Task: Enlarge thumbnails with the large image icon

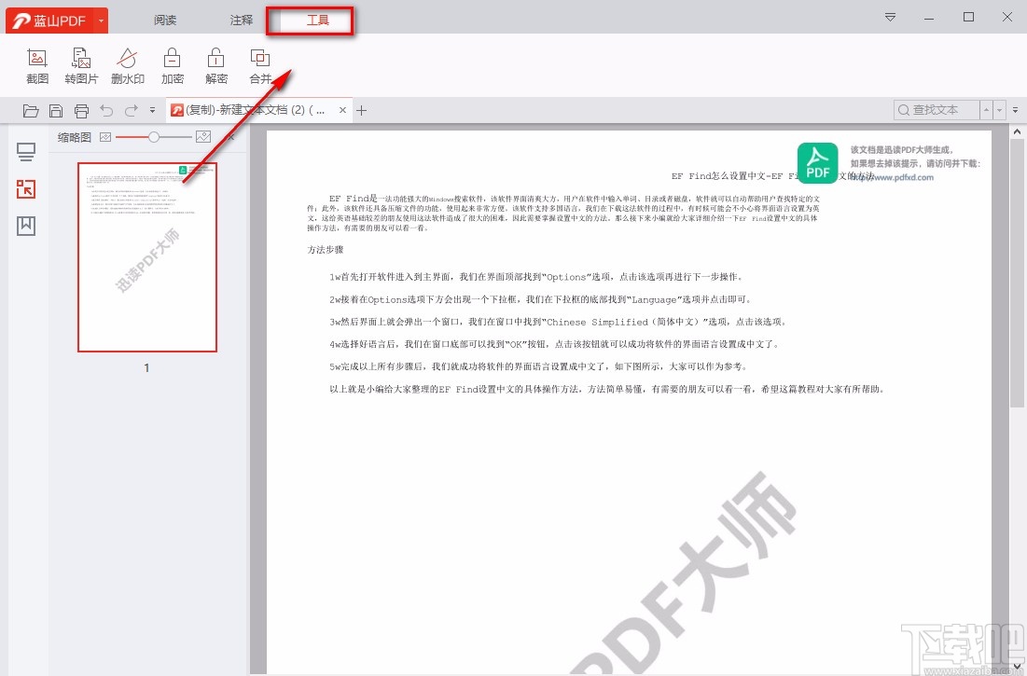Action: coord(203,137)
